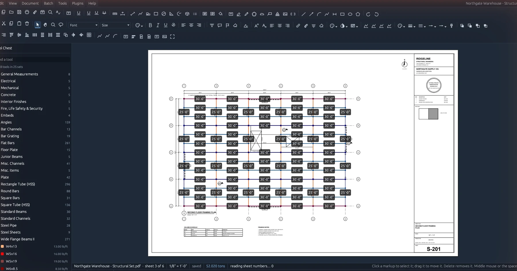
Task: Pick the Cloud markup tool
Action: tap(262, 14)
